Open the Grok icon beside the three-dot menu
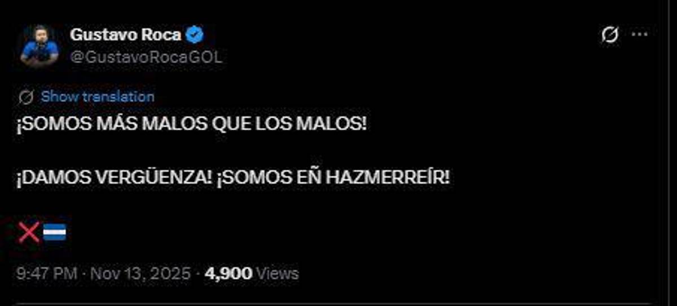 tap(610, 35)
